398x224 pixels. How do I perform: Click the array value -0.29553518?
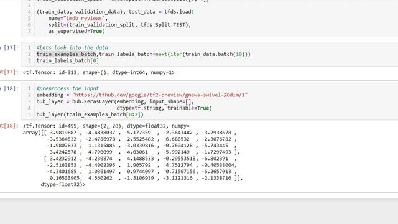(x=180, y=159)
